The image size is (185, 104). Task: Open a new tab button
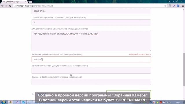coord(30,2)
